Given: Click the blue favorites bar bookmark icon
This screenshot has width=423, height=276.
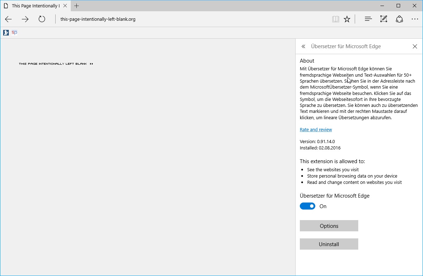Looking at the screenshot, I should pyautogui.click(x=6, y=33).
